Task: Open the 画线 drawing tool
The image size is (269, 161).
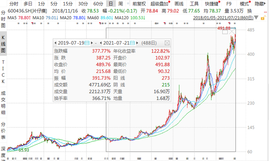Action: [x=179, y=4]
